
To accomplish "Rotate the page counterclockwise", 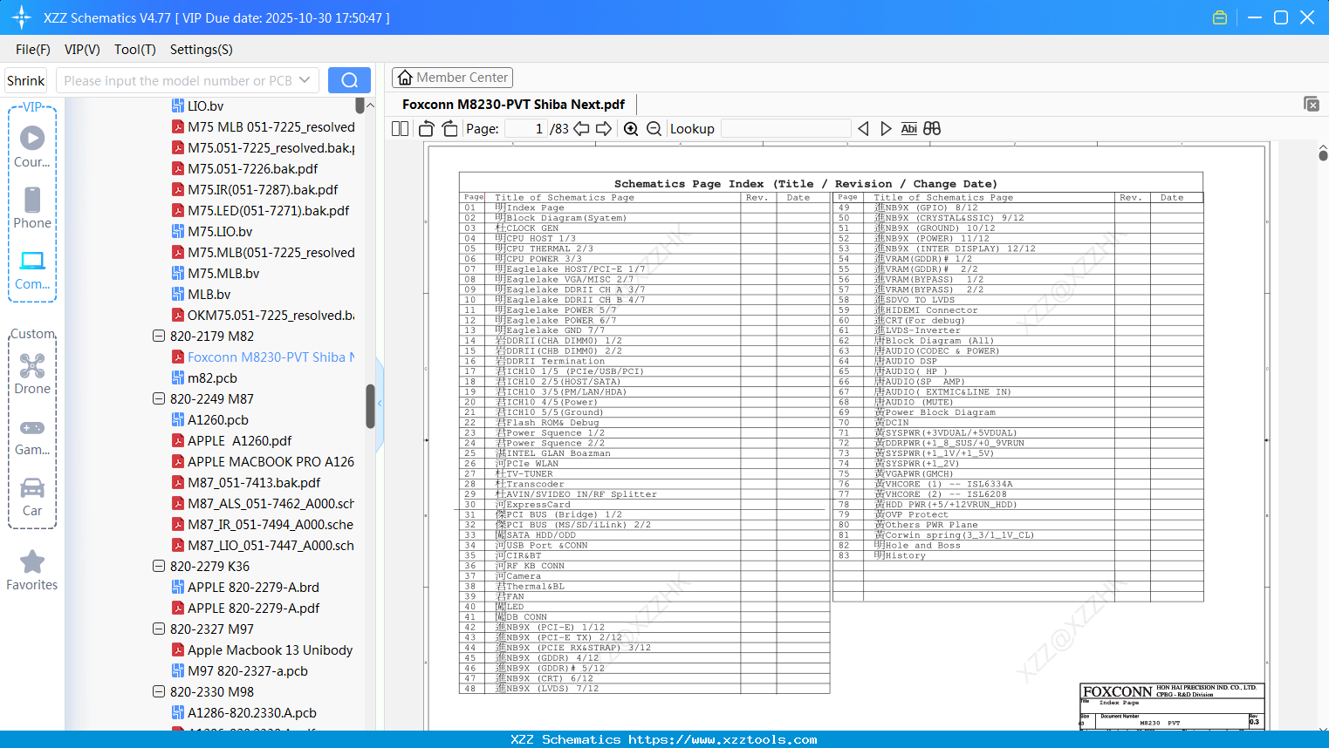I will click(425, 127).
